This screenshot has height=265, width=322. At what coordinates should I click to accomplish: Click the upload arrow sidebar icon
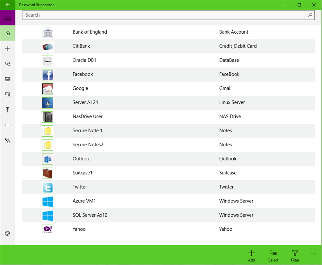pyautogui.click(x=8, y=110)
